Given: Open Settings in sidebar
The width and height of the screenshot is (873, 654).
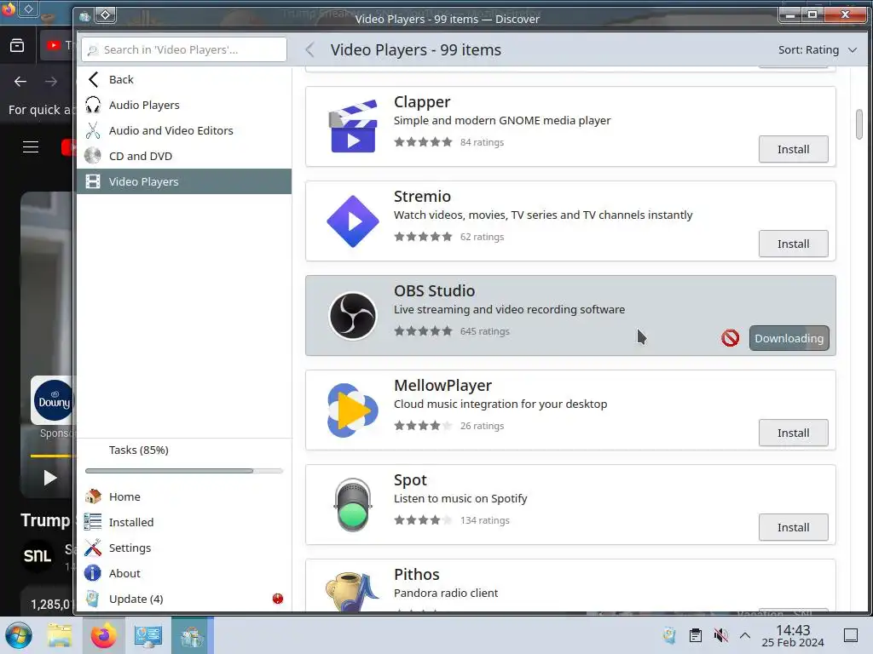Looking at the screenshot, I should point(184,548).
